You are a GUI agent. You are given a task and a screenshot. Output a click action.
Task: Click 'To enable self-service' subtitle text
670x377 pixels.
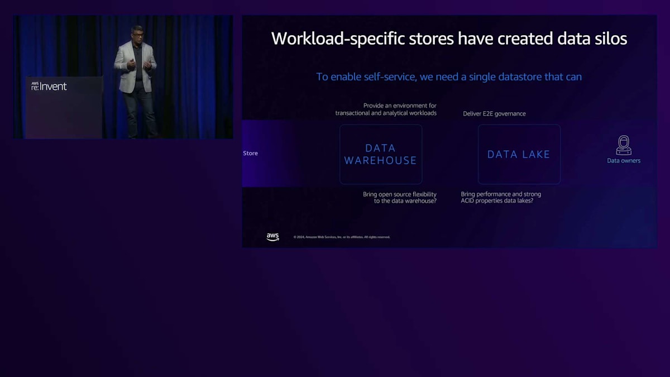point(449,77)
